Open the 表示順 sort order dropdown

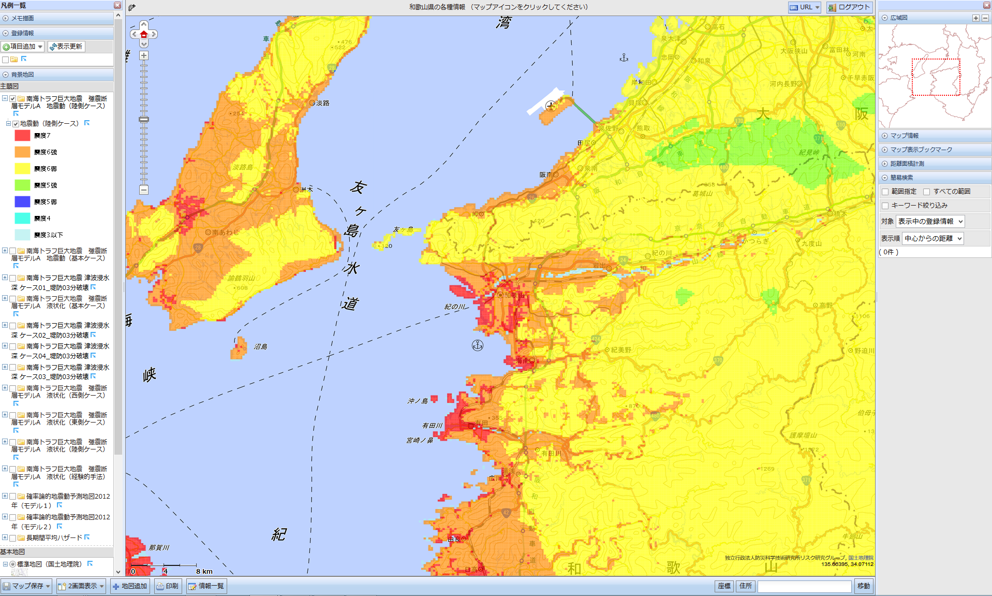pos(932,239)
